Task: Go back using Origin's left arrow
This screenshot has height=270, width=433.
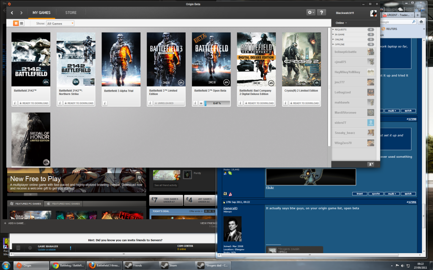Action: tap(12, 13)
